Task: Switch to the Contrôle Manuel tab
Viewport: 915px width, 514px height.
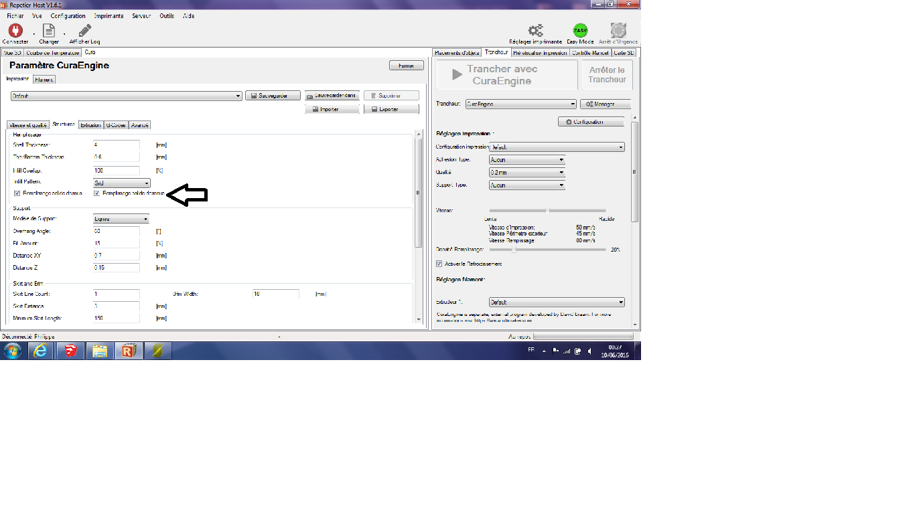Action: coord(591,52)
